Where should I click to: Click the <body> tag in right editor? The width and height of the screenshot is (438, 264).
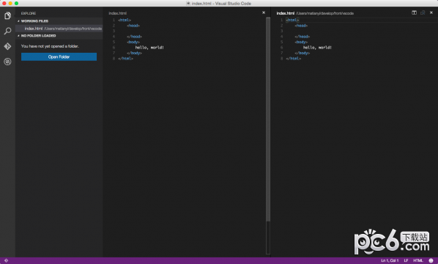(x=301, y=42)
